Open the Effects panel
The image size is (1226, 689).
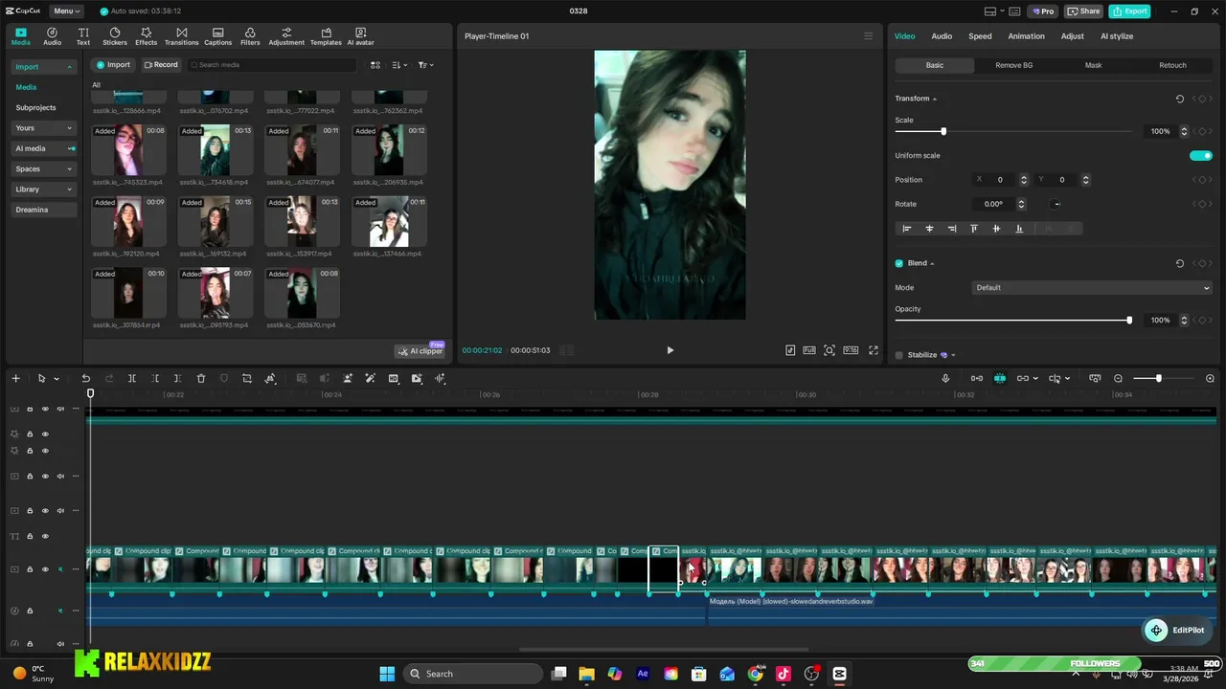click(146, 36)
